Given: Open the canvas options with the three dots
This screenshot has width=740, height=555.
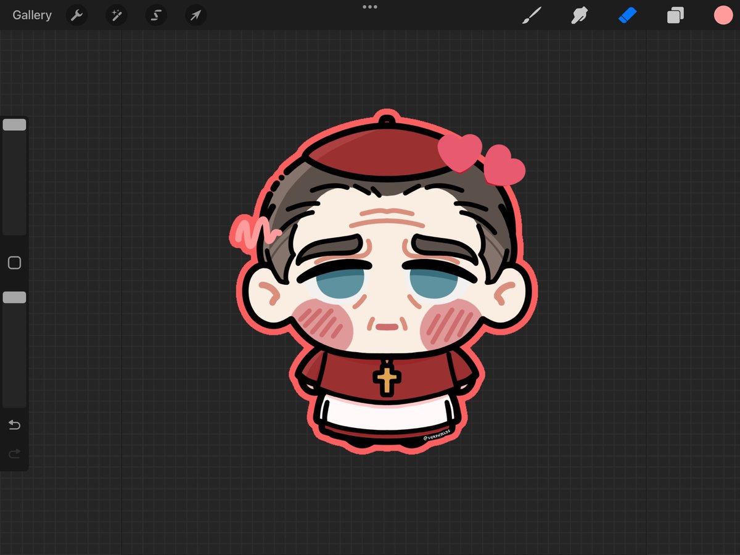Looking at the screenshot, I should pyautogui.click(x=369, y=7).
